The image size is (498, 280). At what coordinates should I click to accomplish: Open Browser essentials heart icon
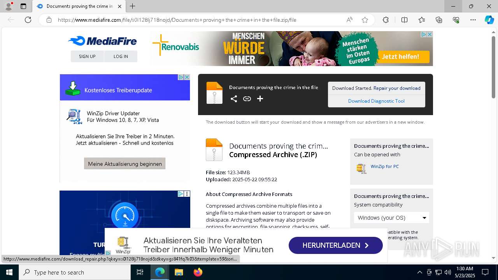click(456, 20)
